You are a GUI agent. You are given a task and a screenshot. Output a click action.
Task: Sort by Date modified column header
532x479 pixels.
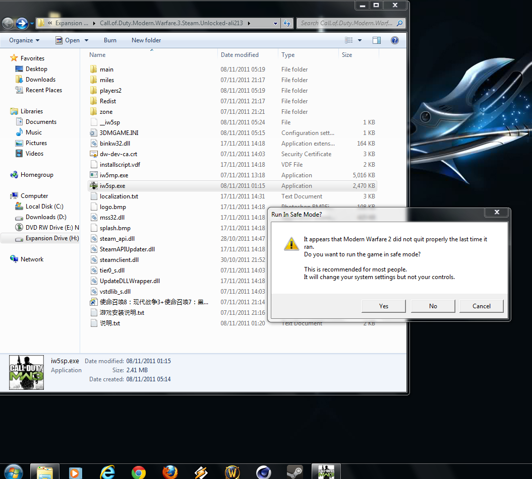240,55
